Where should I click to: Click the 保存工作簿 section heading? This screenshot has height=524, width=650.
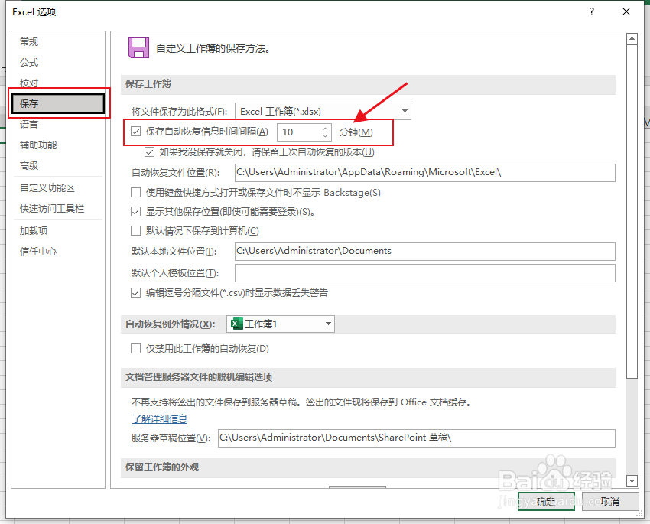pos(148,83)
